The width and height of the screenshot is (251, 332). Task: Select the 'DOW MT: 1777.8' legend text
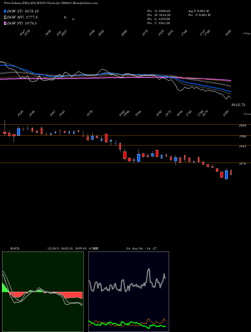tap(23, 18)
